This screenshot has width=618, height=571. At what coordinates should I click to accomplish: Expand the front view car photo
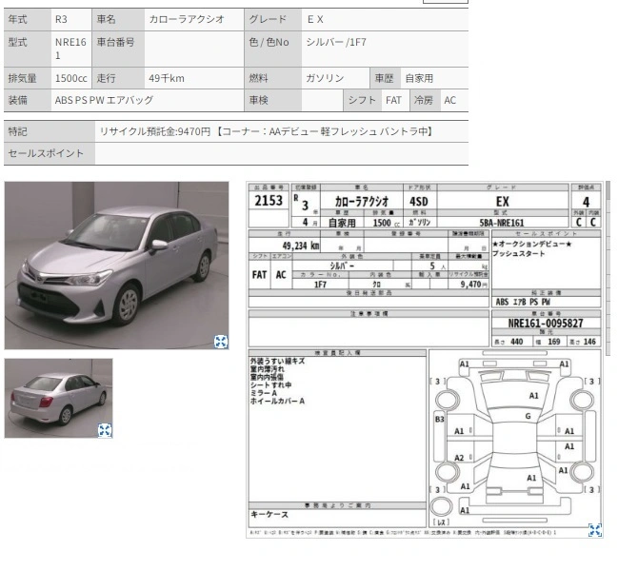(221, 342)
